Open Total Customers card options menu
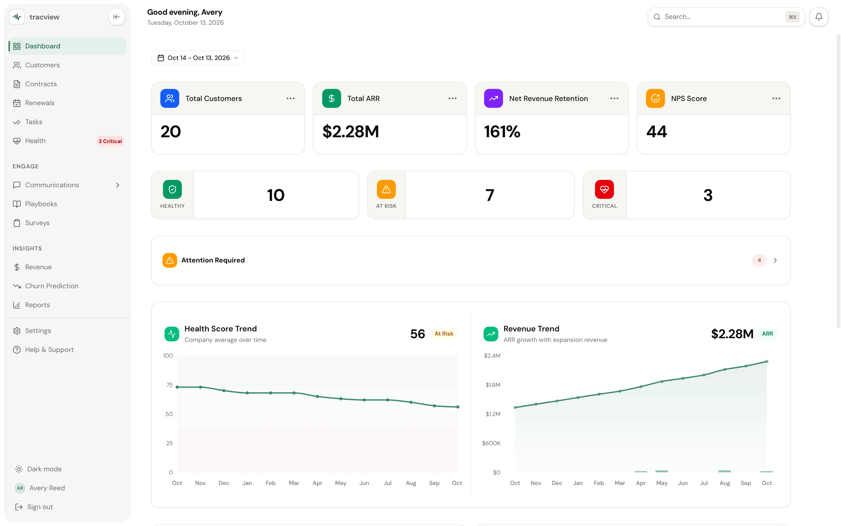Viewport: 841px width, 526px height. point(290,98)
